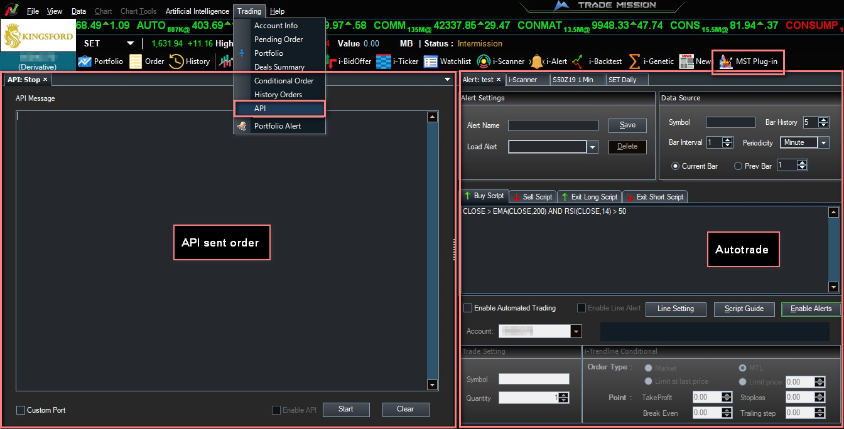Click the Clear button
The width and height of the screenshot is (844, 429).
click(x=406, y=410)
